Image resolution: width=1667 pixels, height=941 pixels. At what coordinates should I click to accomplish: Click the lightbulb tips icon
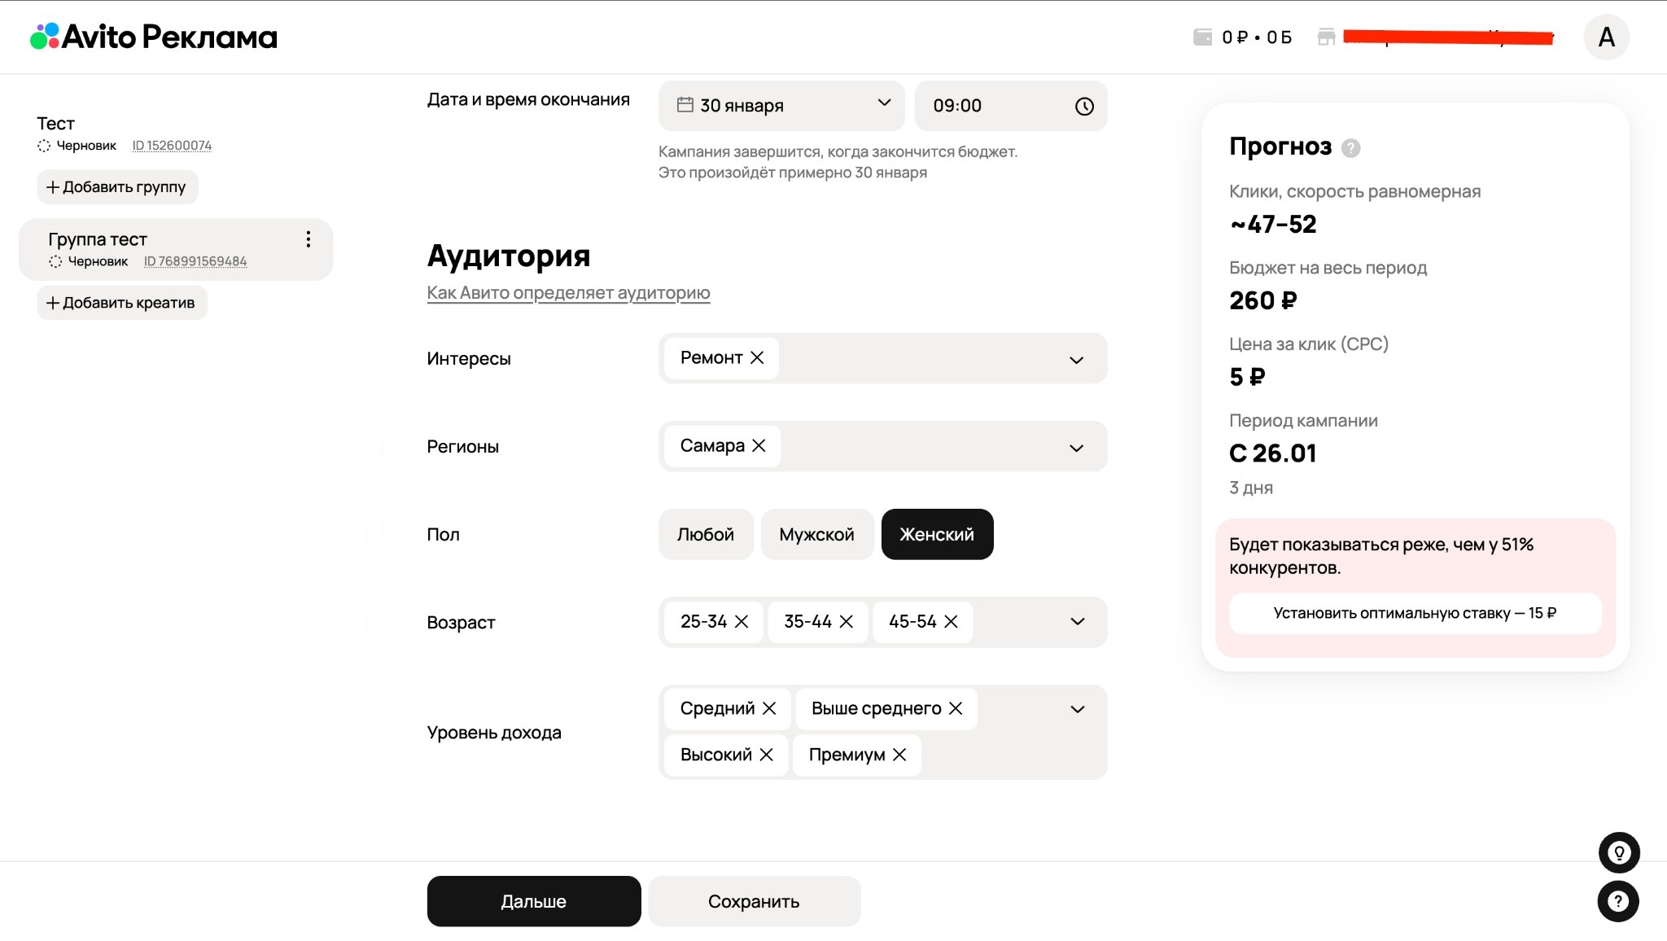1619,853
